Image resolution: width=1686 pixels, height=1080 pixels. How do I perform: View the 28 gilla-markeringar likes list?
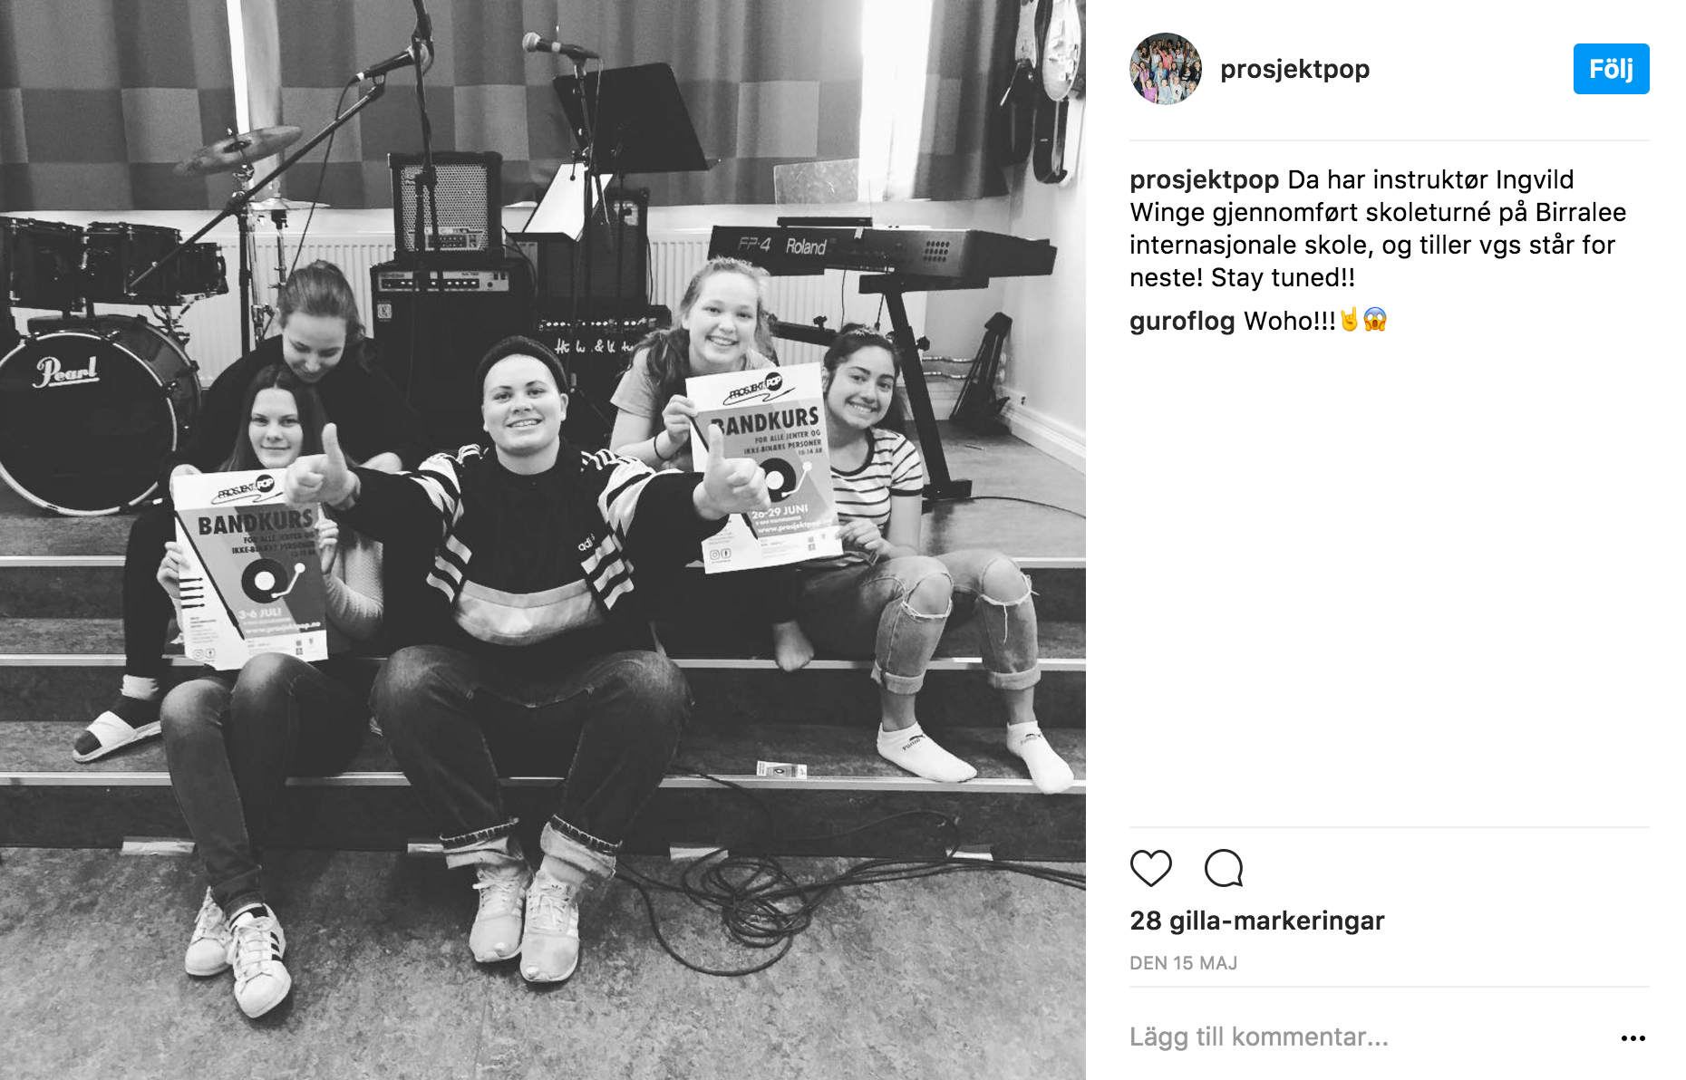coord(1256,921)
